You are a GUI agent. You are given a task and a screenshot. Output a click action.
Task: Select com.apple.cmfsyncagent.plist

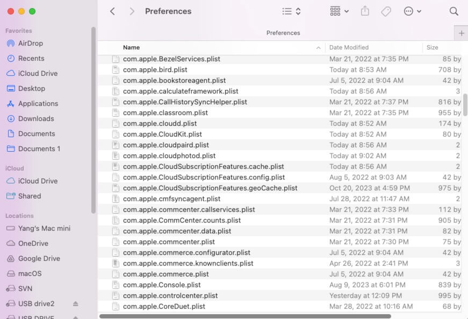tap(171, 199)
